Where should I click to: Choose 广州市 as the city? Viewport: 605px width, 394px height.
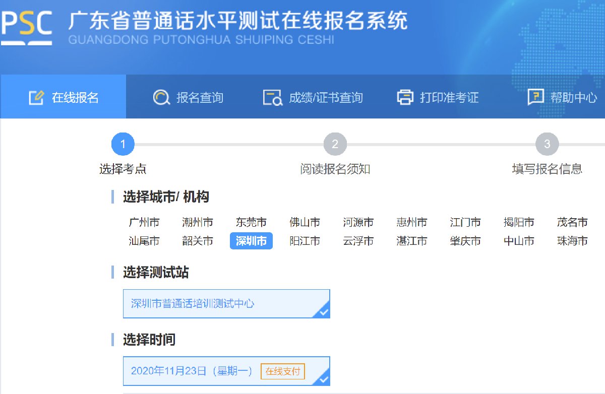(144, 222)
